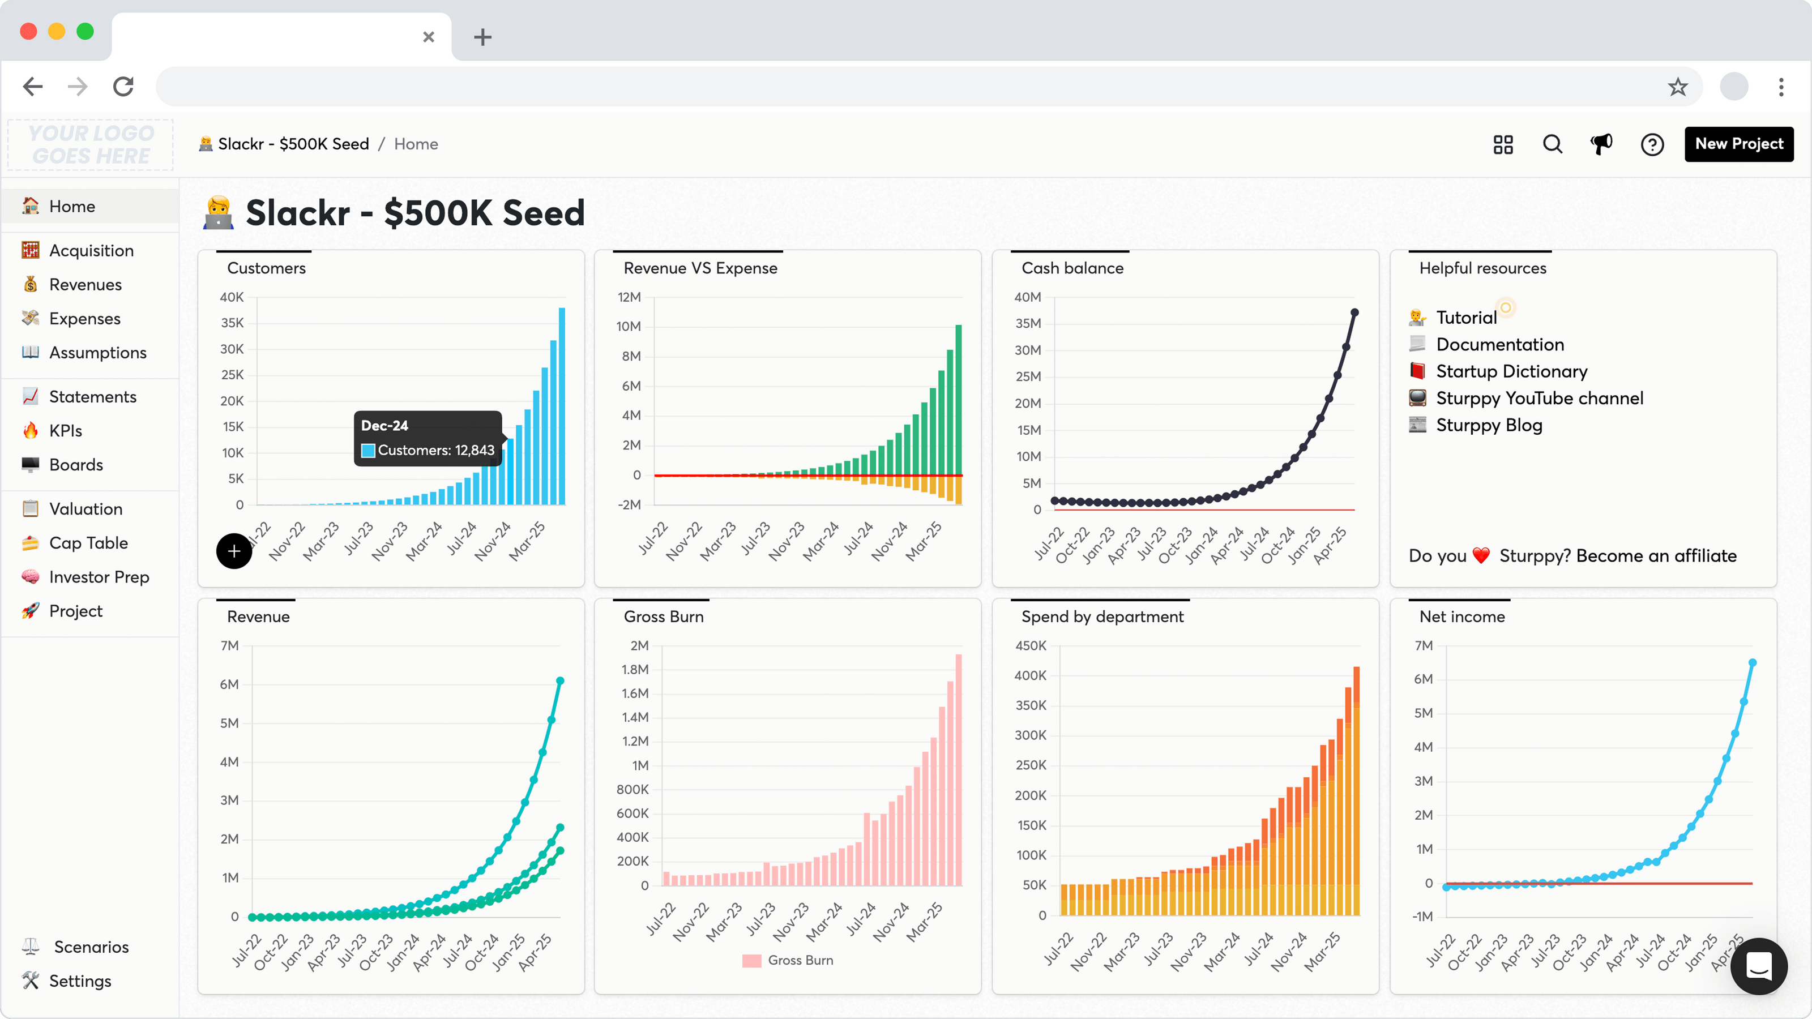
Task: Select the Cap Table sidebar item
Action: coord(88,542)
